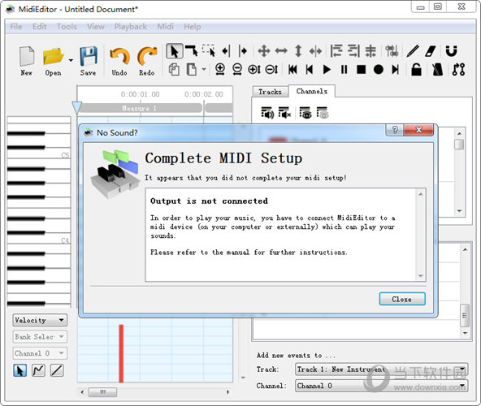Image resolution: width=481 pixels, height=406 pixels.
Task: Open the Edit menu
Action: coord(40,27)
